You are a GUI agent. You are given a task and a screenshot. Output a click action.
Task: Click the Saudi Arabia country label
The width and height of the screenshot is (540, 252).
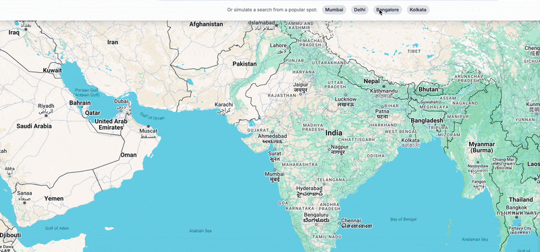34,126
